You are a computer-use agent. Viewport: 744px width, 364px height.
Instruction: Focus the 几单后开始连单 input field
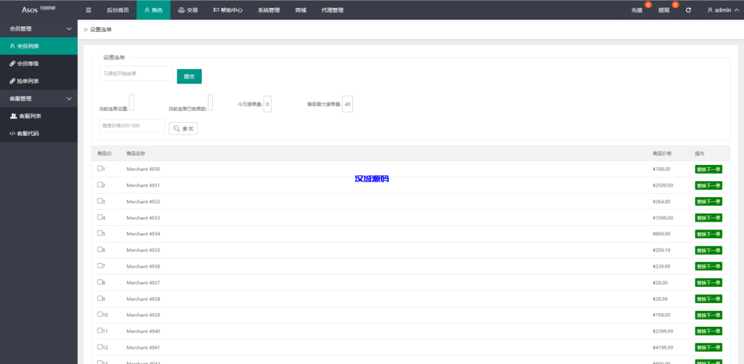(136, 73)
